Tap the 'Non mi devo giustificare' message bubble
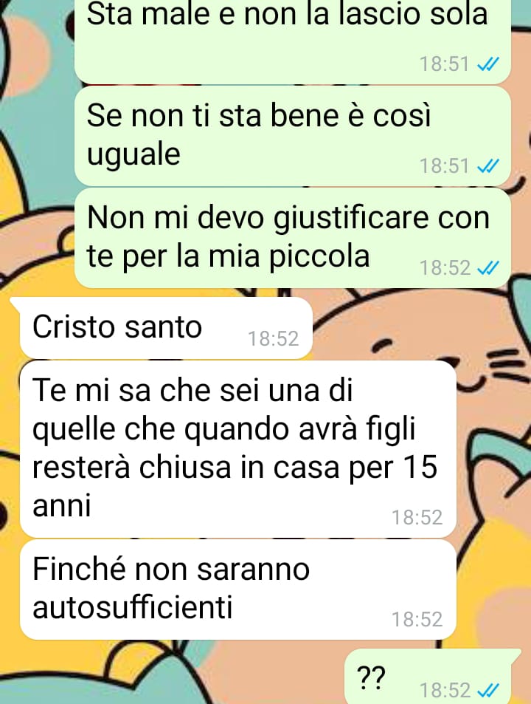The height and width of the screenshot is (704, 531). (x=292, y=238)
